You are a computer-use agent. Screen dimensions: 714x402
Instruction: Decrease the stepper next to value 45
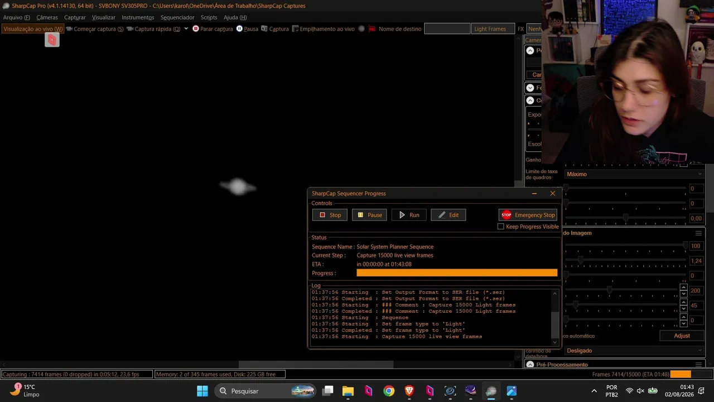click(683, 309)
